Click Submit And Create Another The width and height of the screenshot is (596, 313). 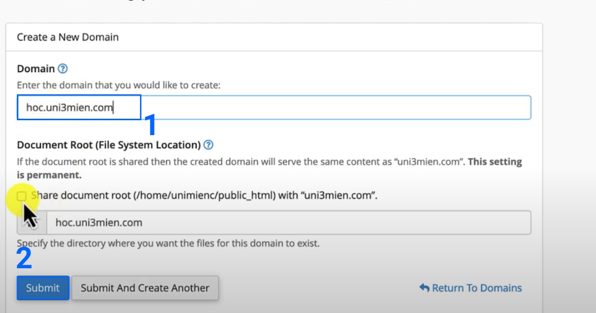click(x=145, y=288)
